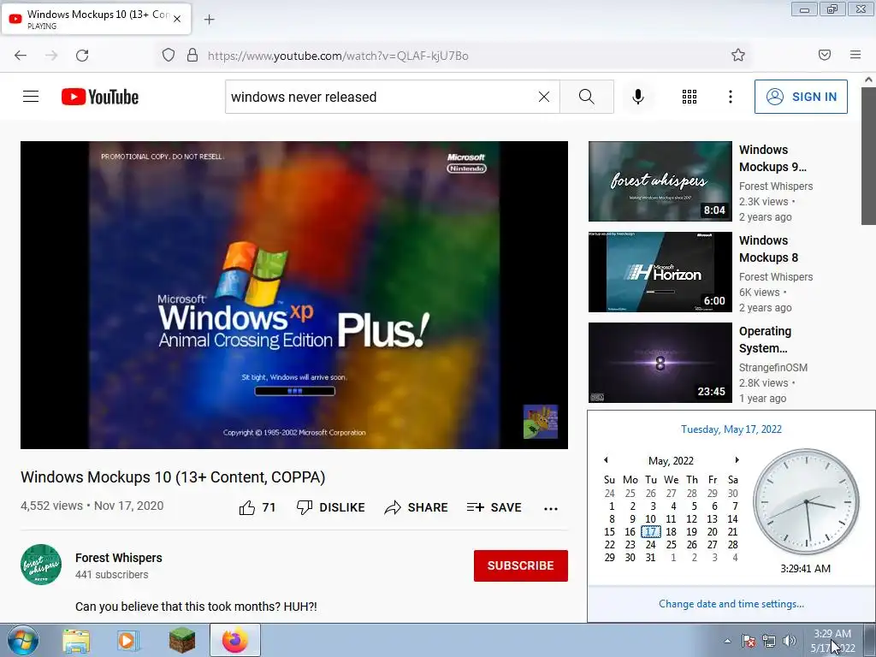Image resolution: width=876 pixels, height=657 pixels.
Task: Click the red SUBSCRIBE button
Action: pos(521,565)
